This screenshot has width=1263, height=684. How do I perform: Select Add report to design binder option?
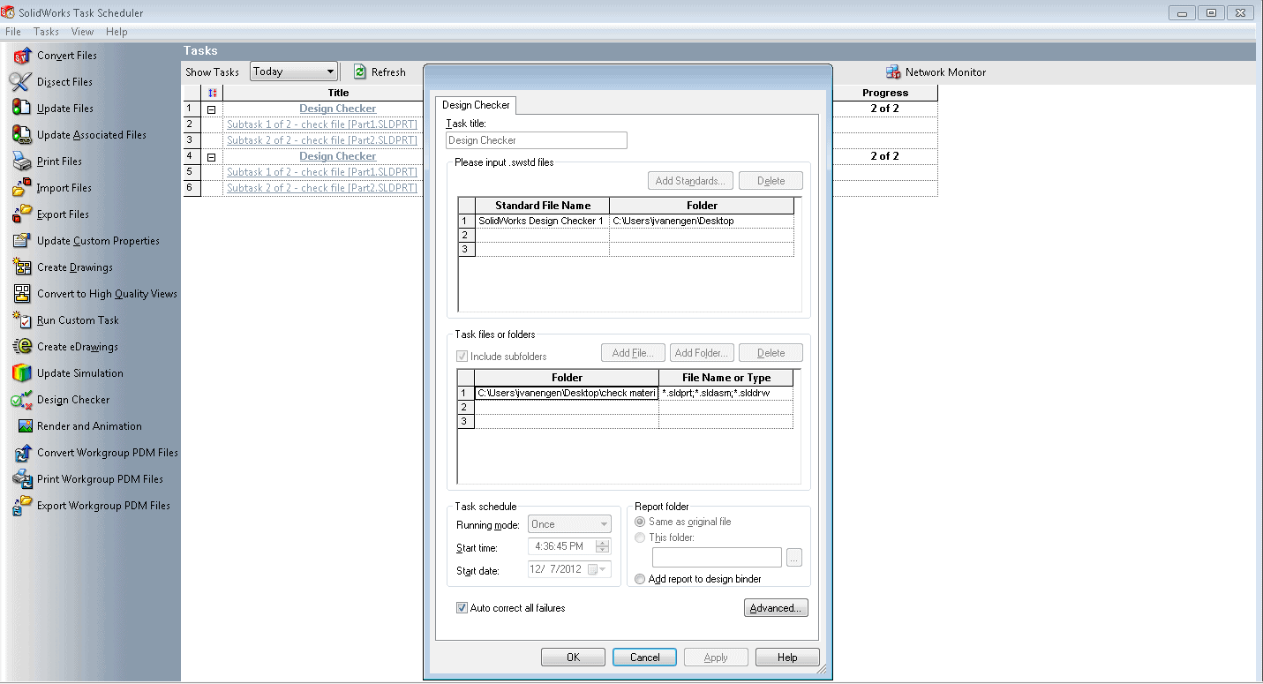click(x=640, y=579)
